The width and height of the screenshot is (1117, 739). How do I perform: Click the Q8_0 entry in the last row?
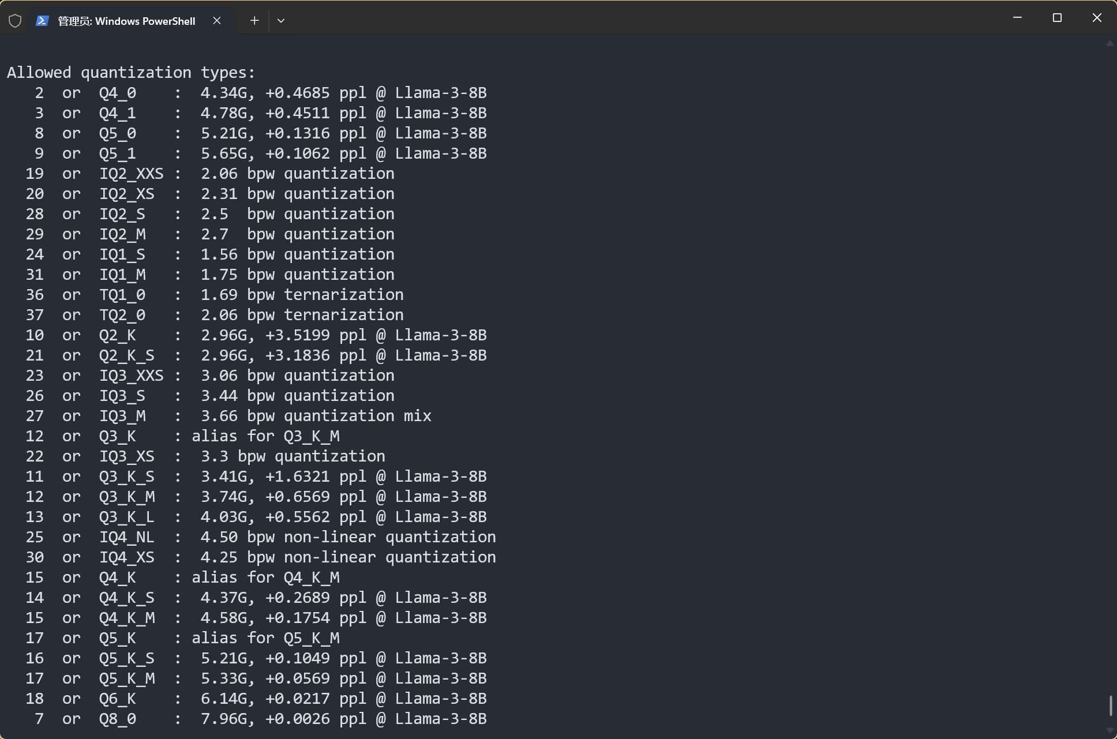(x=118, y=719)
